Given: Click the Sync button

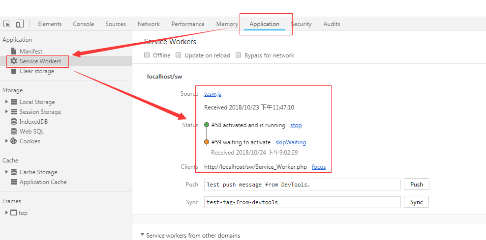Looking at the screenshot, I should [x=417, y=202].
